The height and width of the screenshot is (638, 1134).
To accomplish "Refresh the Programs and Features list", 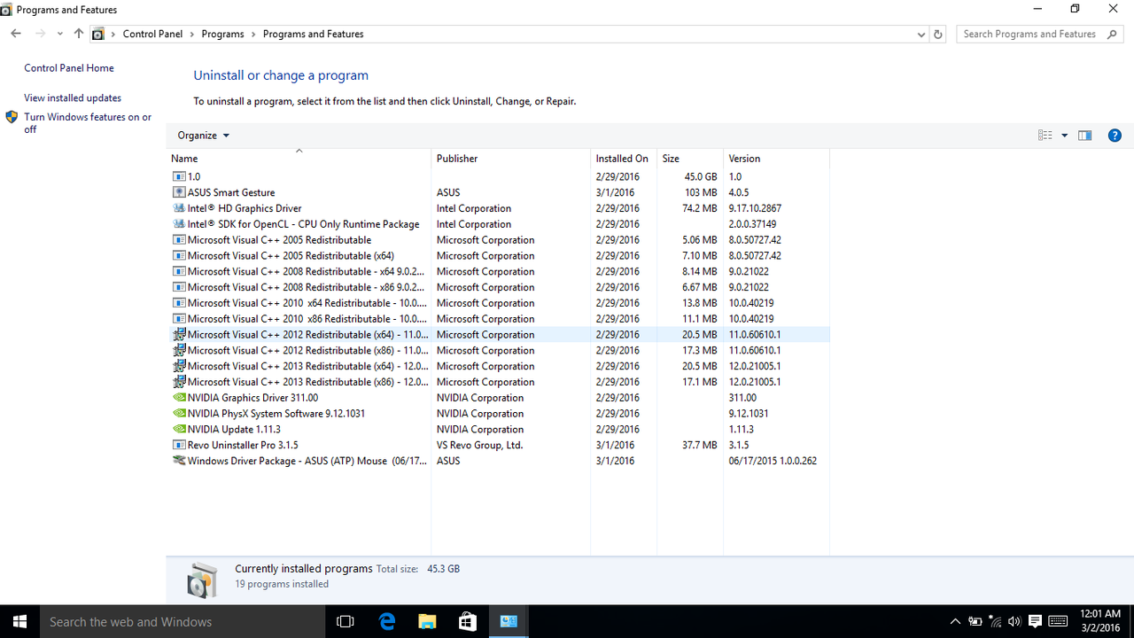I will point(938,34).
